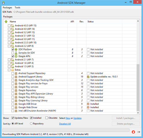The image size is (143, 138).
Task: Click the red stop download icon
Action: tap(133, 132)
